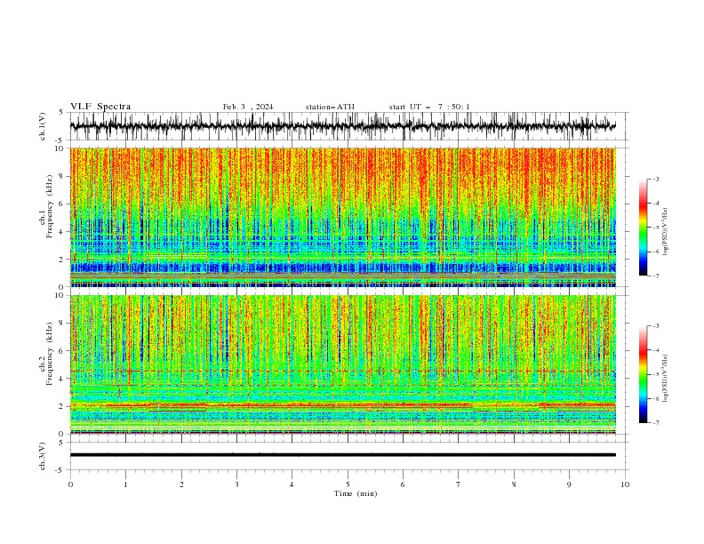704x544 pixels.
Task: Click the "-5" tick on lower colorbar
Action: coord(655,374)
